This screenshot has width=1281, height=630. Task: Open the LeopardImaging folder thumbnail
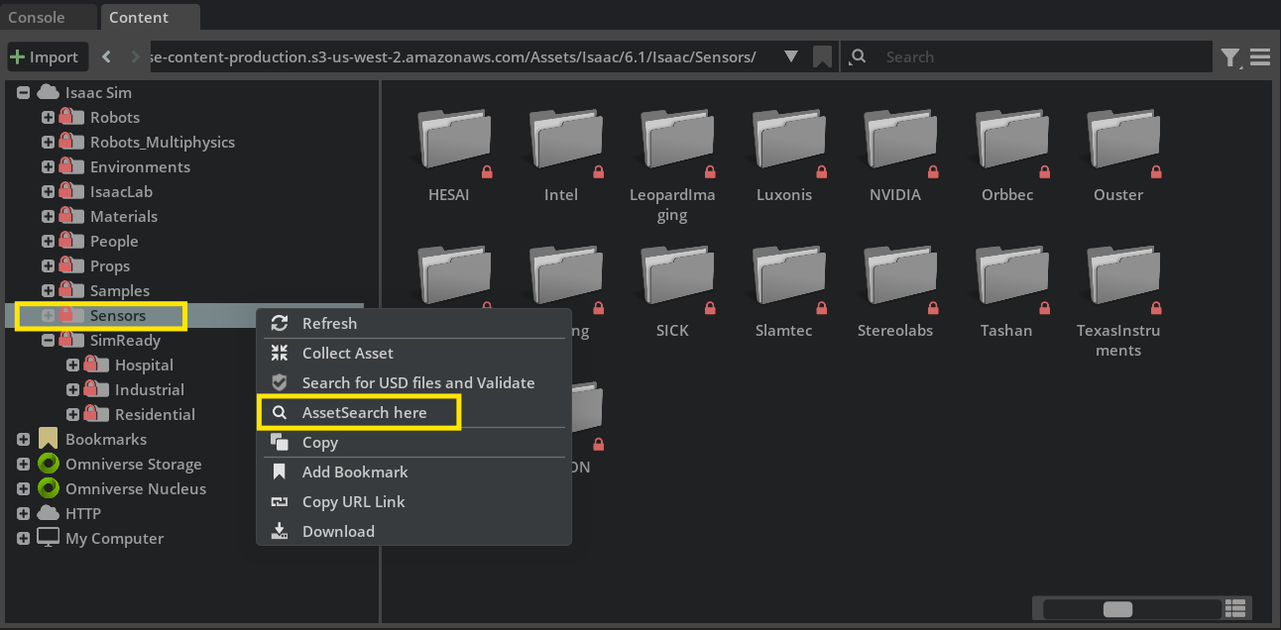677,142
